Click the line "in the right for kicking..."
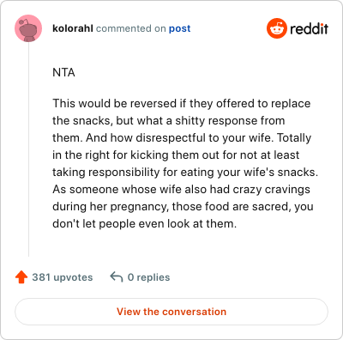Viewport: 343px width, 340px height. pos(176,155)
